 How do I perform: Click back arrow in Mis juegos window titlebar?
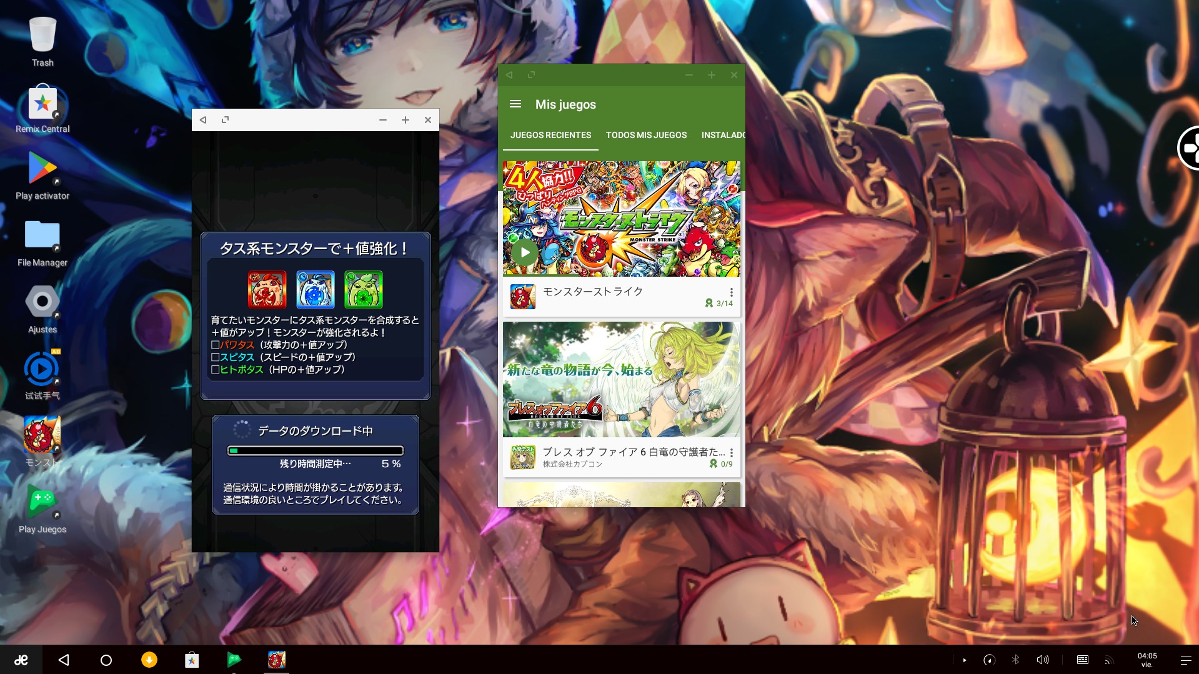509,75
